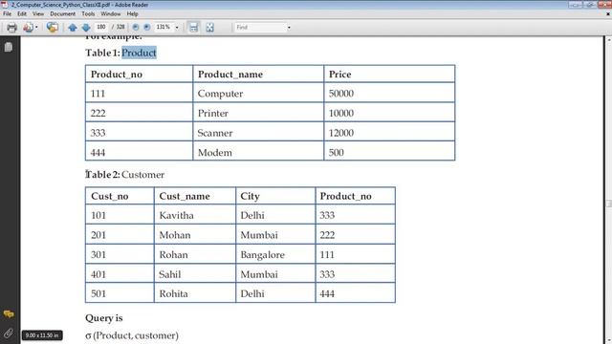
Task: Toggle scrolling page fit-width mode icon
Action: pyautogui.click(x=193, y=28)
